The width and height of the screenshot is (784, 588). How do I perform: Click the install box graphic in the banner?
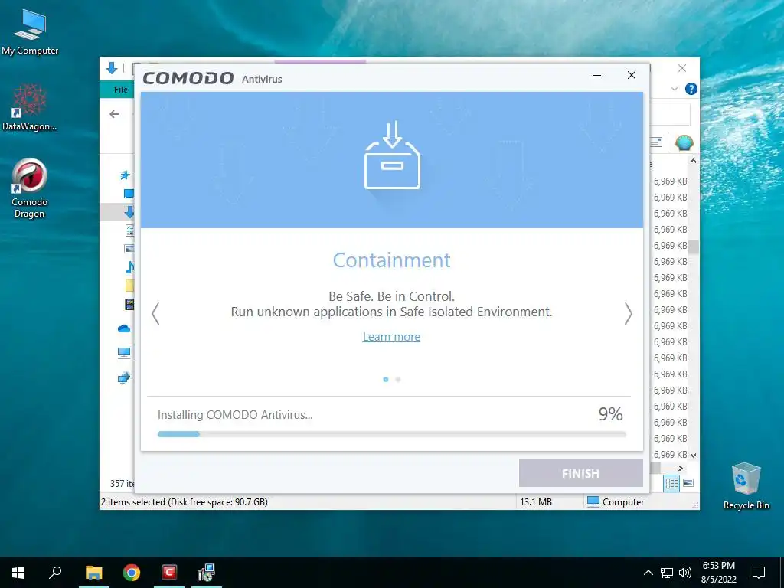click(x=392, y=155)
